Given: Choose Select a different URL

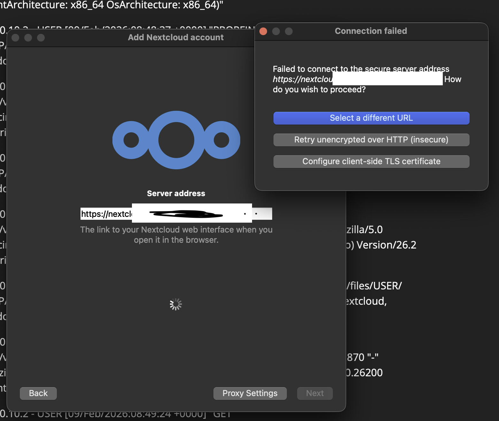Looking at the screenshot, I should [371, 118].
